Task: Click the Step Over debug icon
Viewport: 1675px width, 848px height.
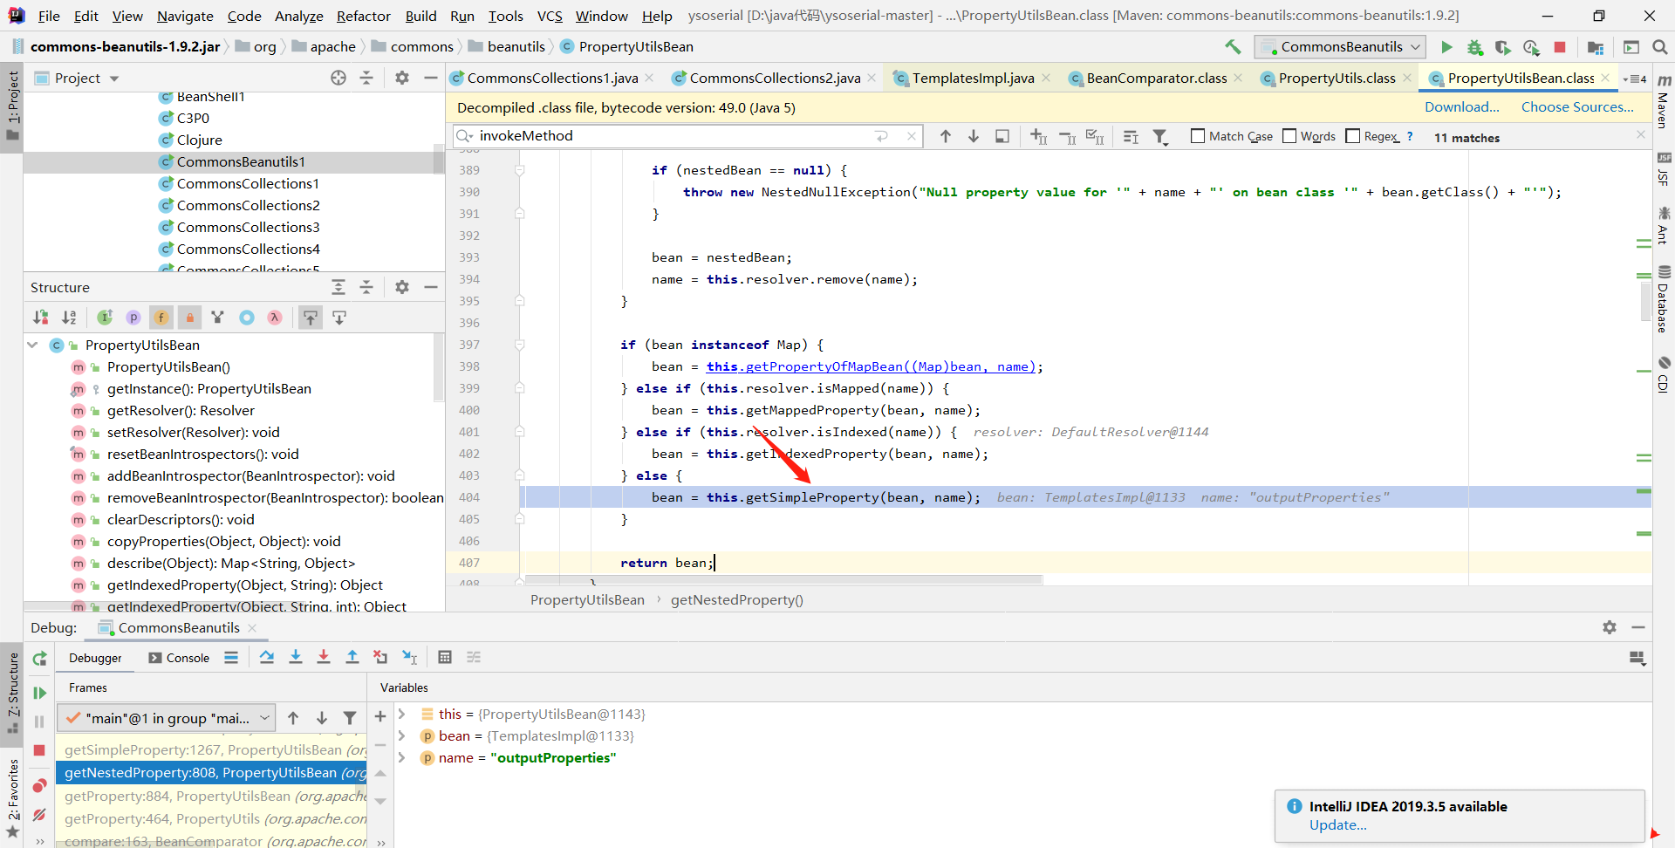Action: pyautogui.click(x=267, y=657)
